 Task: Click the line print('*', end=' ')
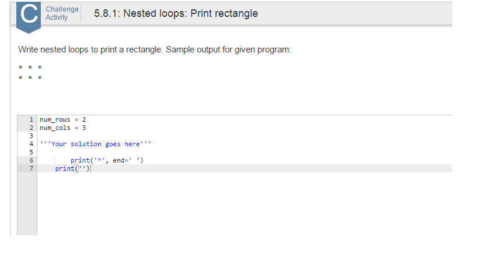coord(107,160)
